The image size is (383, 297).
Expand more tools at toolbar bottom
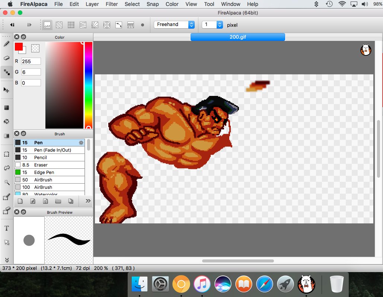tap(7, 260)
